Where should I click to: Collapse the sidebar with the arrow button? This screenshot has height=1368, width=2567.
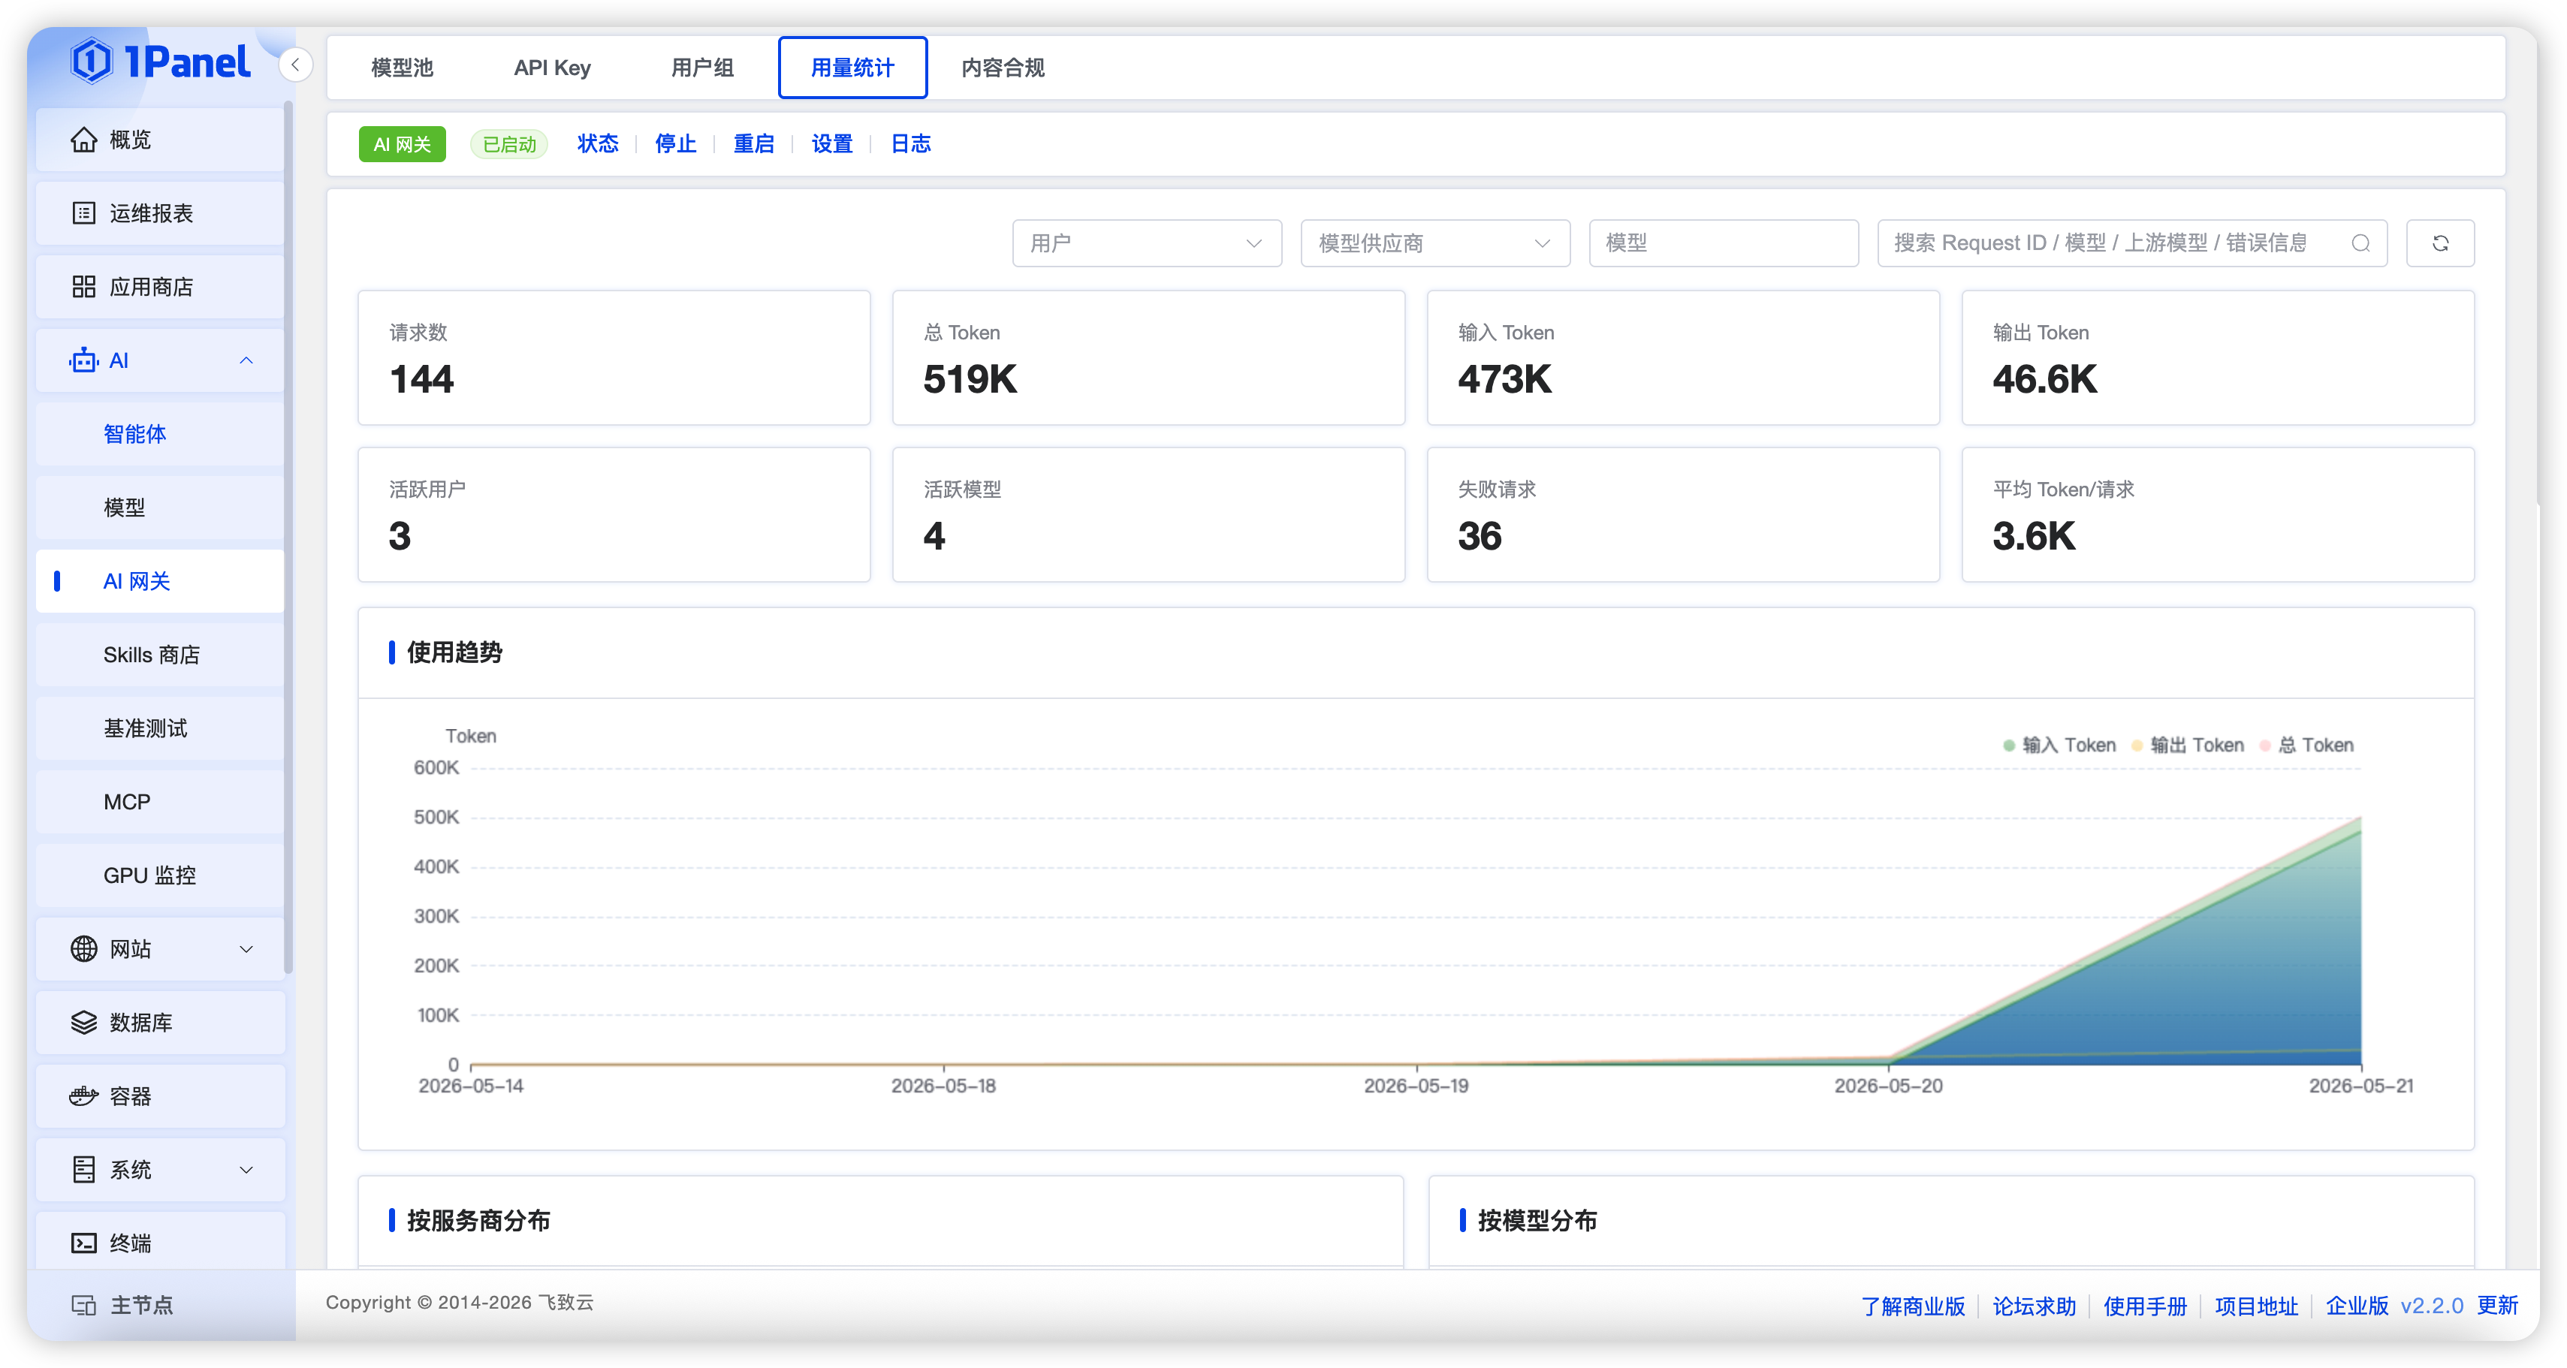295,65
